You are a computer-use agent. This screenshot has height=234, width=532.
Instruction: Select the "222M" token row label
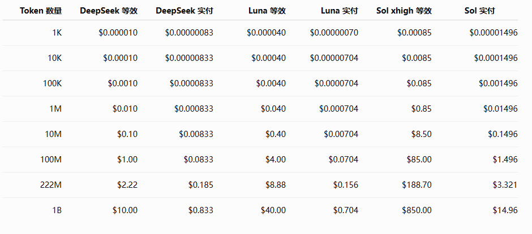[51, 185]
